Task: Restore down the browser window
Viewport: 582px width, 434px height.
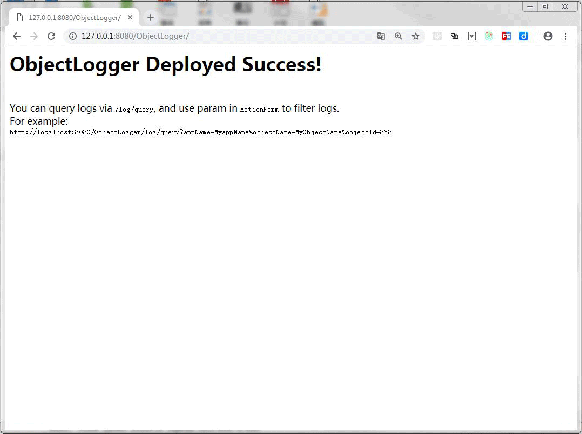Action: (545, 6)
